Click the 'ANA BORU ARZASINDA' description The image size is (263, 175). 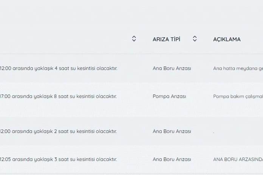pos(237,159)
